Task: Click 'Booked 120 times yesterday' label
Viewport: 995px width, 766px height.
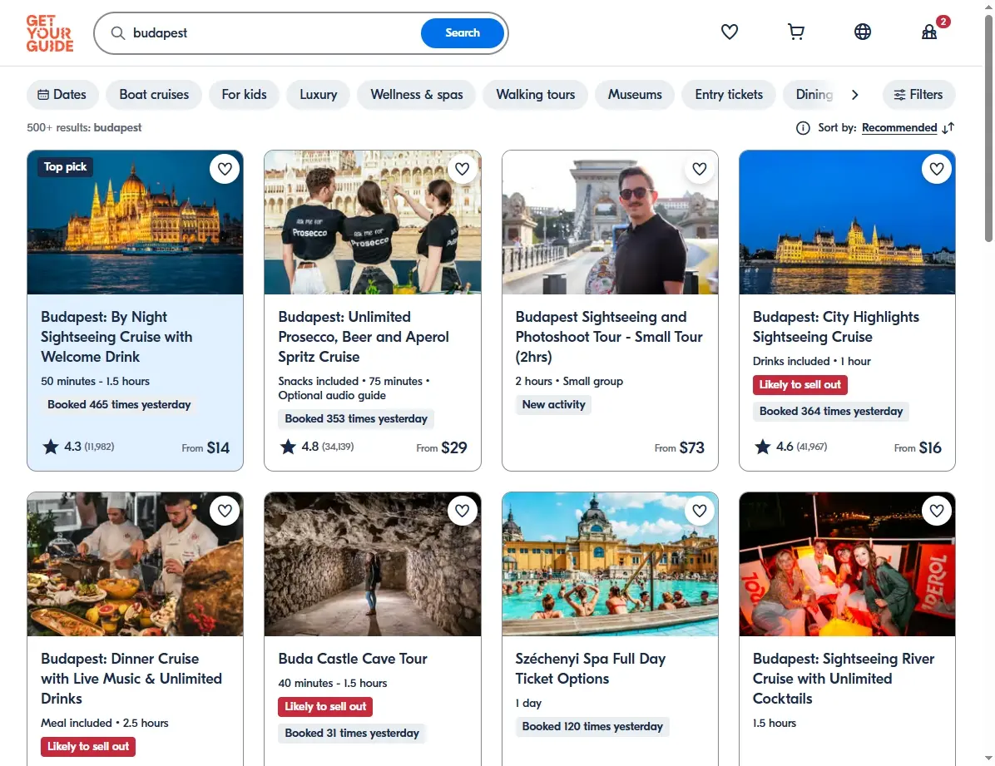Action: click(x=592, y=727)
